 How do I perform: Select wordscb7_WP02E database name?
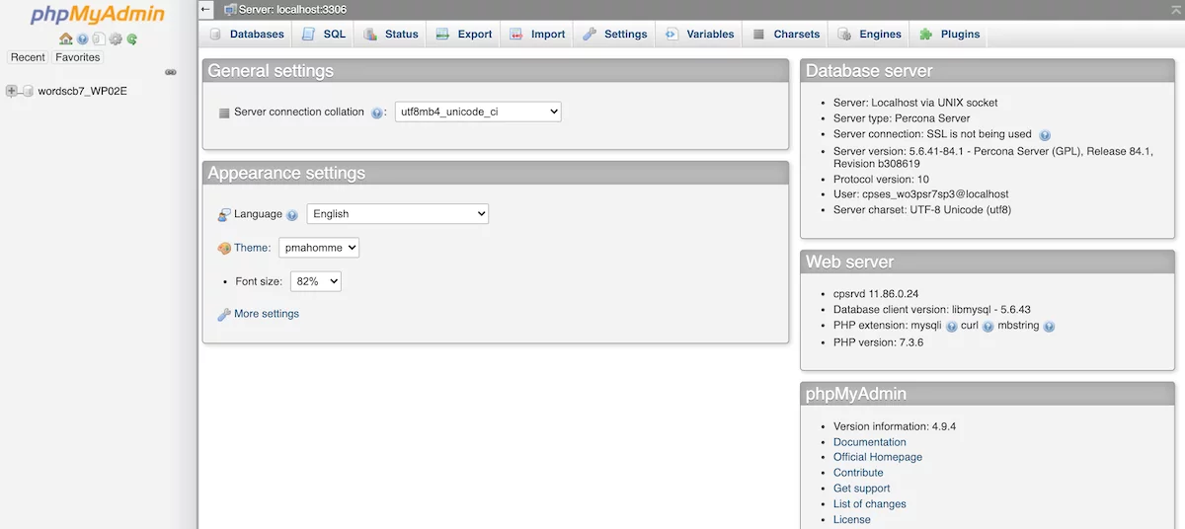click(82, 91)
